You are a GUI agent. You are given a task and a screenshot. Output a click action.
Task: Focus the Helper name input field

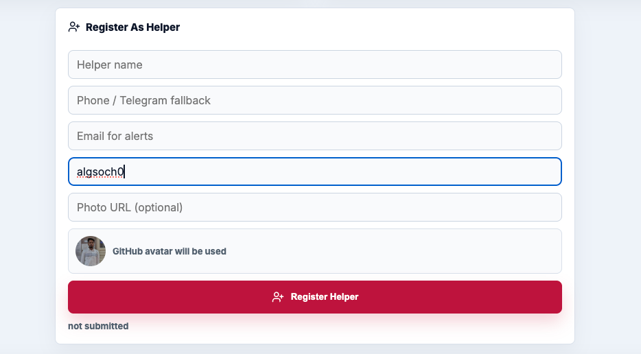[315, 64]
